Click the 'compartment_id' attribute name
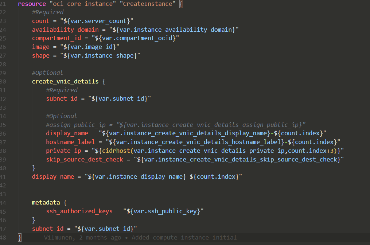 click(x=57, y=38)
